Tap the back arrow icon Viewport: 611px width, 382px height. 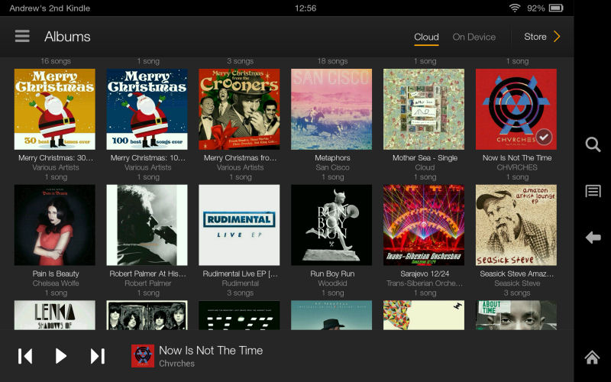pyautogui.click(x=593, y=238)
